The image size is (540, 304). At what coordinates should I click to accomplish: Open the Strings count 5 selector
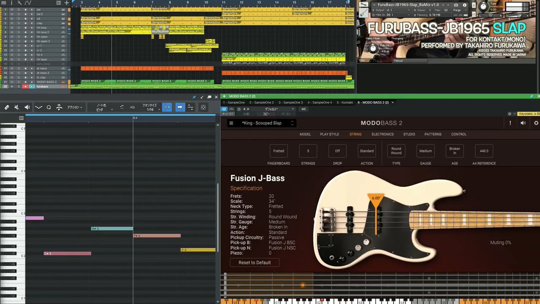coord(308,151)
